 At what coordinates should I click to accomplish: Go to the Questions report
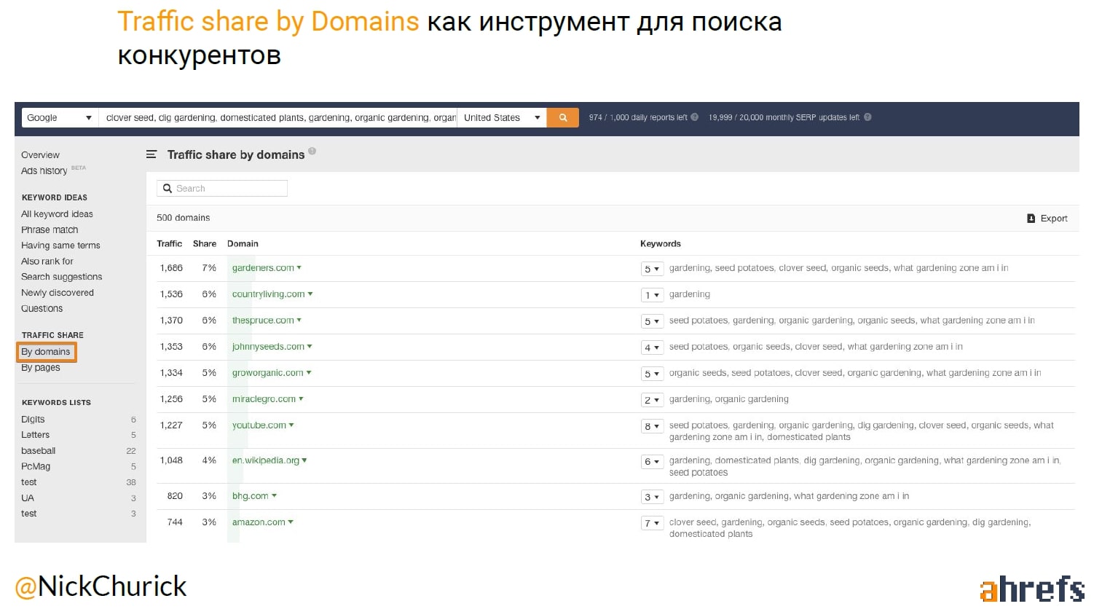42,309
